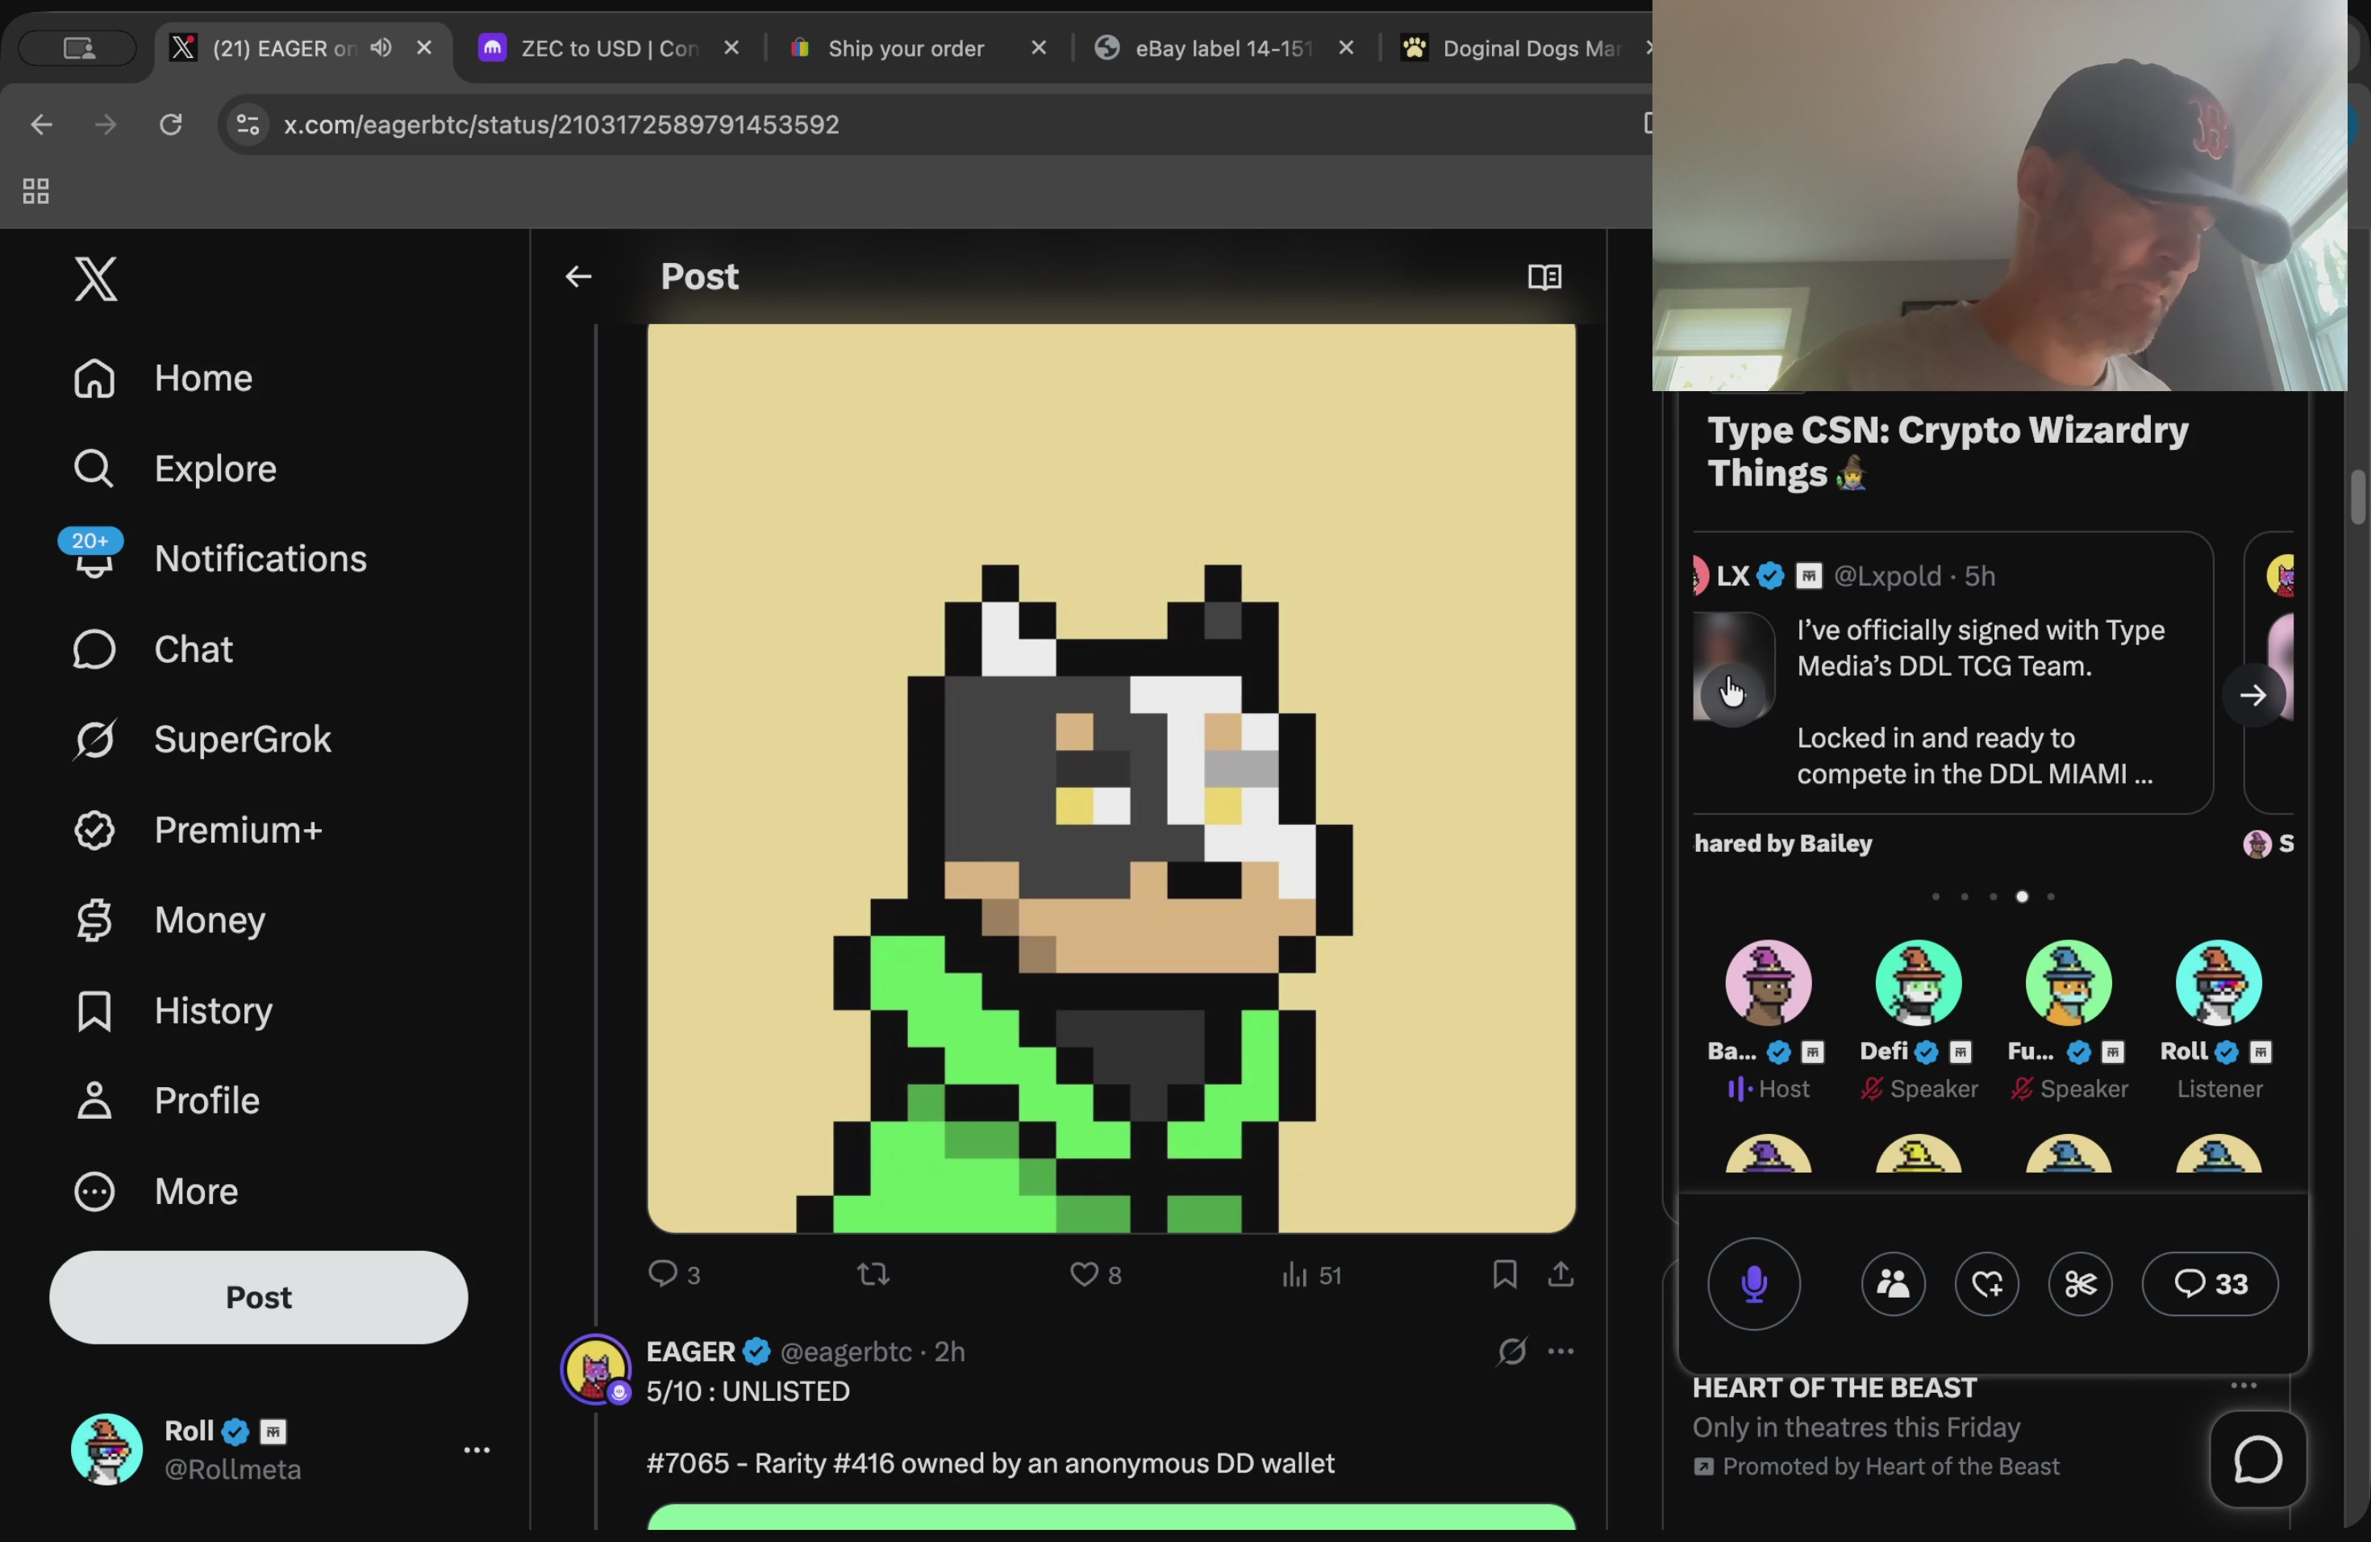The height and width of the screenshot is (1542, 2371).
Task: Bookmark the pixel cat post
Action: [x=1504, y=1274]
